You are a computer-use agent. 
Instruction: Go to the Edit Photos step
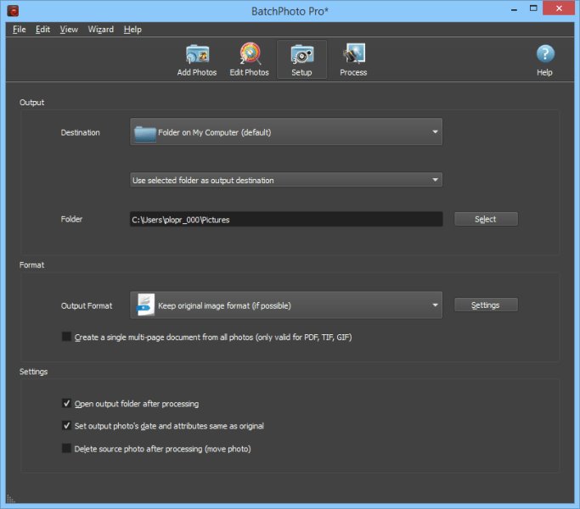(250, 60)
